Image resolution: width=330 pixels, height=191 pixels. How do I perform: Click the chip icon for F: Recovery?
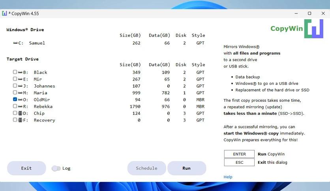tap(20, 120)
